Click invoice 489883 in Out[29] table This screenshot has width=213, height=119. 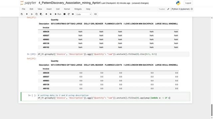click(46, 81)
